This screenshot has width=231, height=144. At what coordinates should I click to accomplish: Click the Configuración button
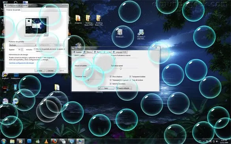(x=45, y=45)
